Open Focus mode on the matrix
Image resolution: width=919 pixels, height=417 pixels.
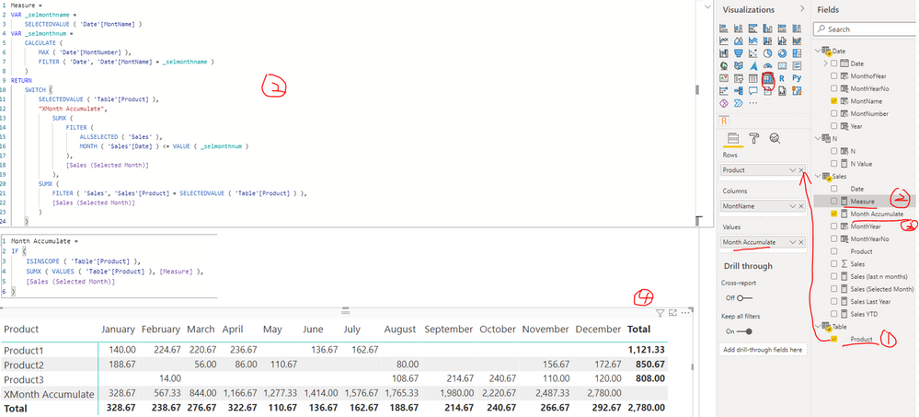tap(672, 313)
